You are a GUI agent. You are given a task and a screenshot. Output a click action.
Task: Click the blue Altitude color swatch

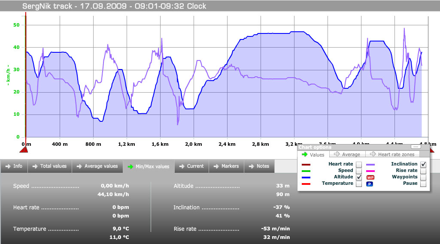306,177
